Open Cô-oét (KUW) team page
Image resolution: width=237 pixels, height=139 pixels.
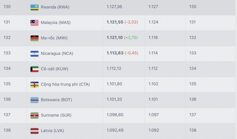tap(54, 69)
